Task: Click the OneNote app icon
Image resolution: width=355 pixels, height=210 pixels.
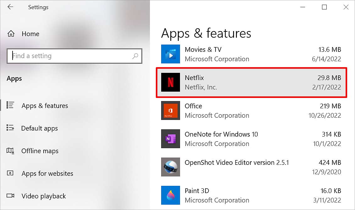Action: (x=171, y=139)
